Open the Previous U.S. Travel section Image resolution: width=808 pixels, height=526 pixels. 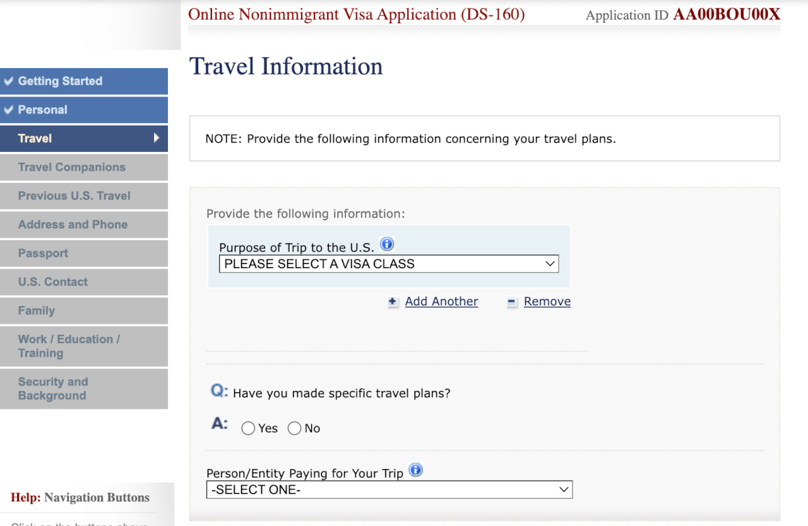(74, 196)
